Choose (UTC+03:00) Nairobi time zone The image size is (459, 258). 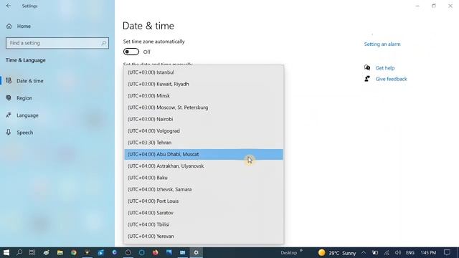point(204,119)
